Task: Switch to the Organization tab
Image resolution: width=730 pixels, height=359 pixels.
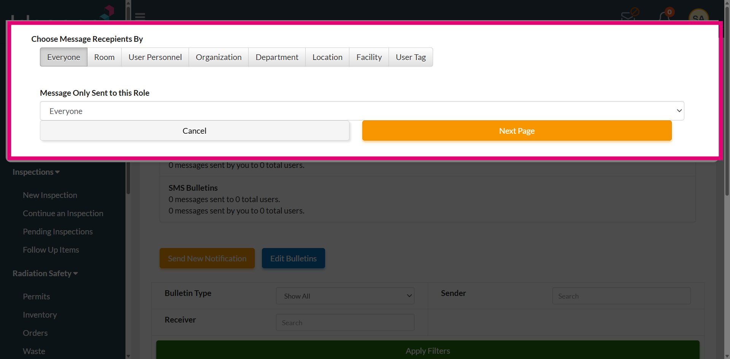Action: coord(219,57)
